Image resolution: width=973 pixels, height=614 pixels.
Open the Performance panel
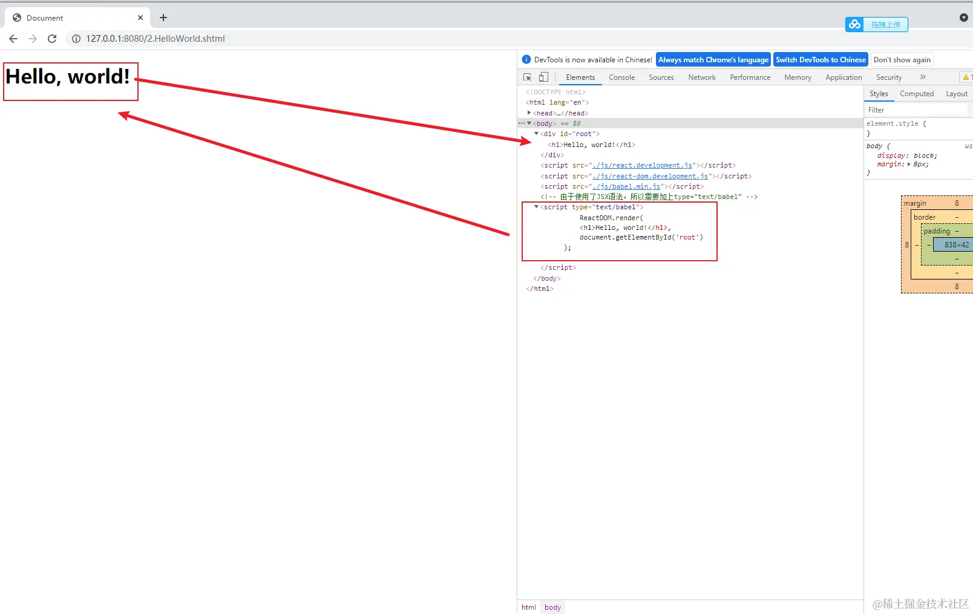click(x=750, y=77)
